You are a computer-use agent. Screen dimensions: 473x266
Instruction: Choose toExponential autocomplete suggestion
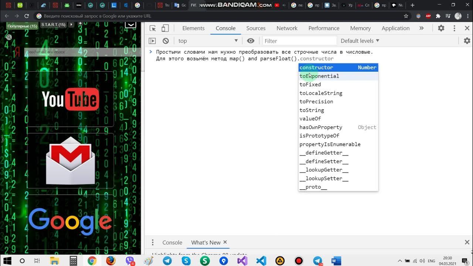point(338,76)
